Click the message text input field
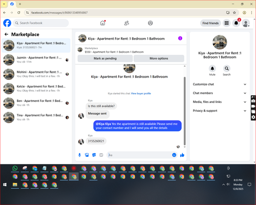This screenshot has width=256, height=205. 139,155
